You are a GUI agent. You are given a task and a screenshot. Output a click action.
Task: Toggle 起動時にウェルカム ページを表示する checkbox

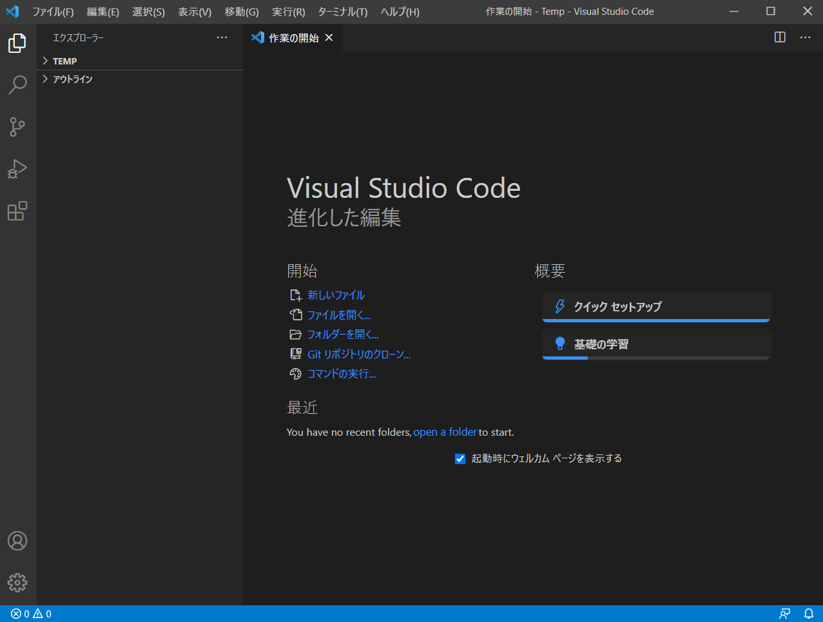[x=460, y=459]
